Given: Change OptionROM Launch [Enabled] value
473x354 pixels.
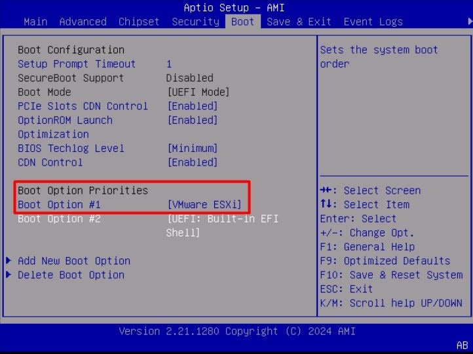Looking at the screenshot, I should [193, 120].
